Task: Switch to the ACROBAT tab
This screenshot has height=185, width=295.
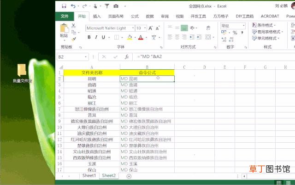Action: [270, 17]
